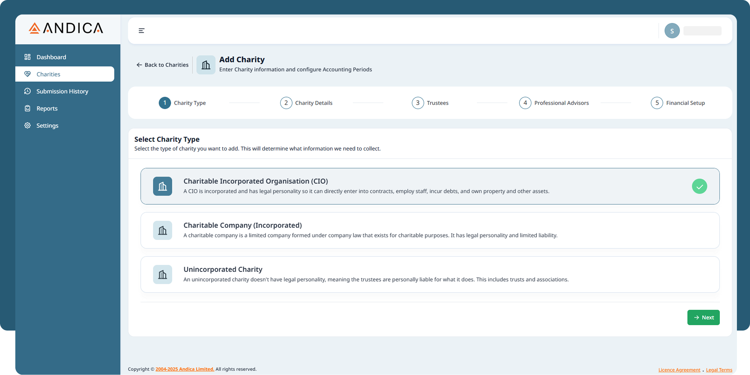Screen dimensions: 750x375
Task: Go to step 2 Charity Details
Action: (306, 103)
